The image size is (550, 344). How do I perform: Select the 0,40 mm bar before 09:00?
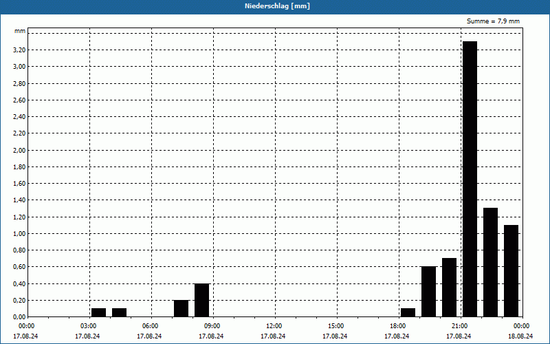[x=201, y=300]
